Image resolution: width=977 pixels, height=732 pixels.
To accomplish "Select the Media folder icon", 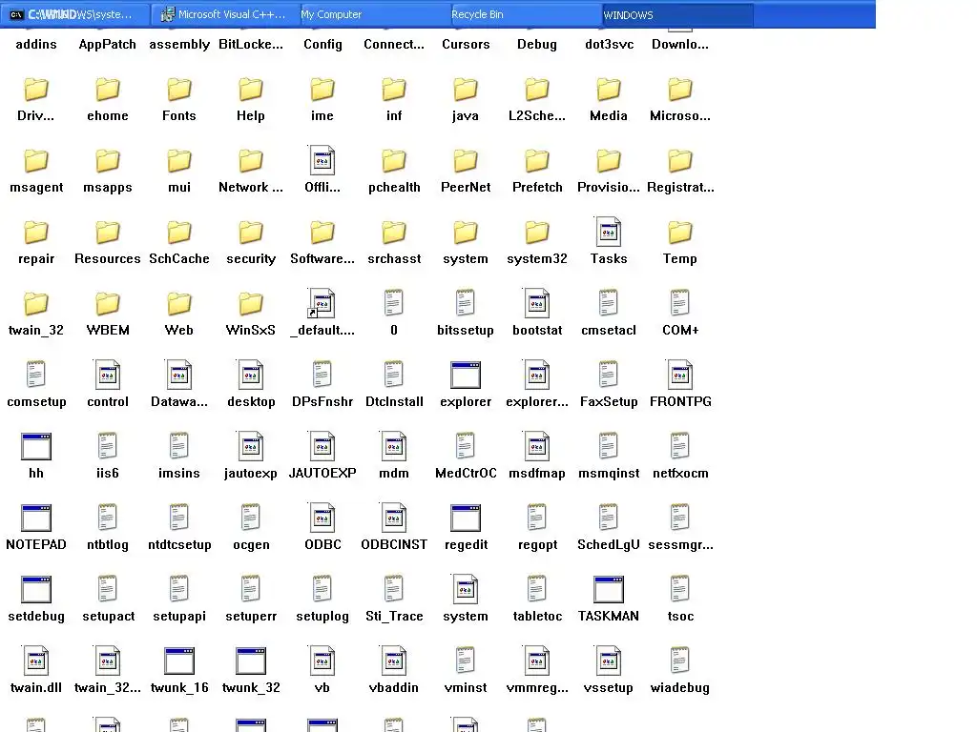I will click(609, 90).
